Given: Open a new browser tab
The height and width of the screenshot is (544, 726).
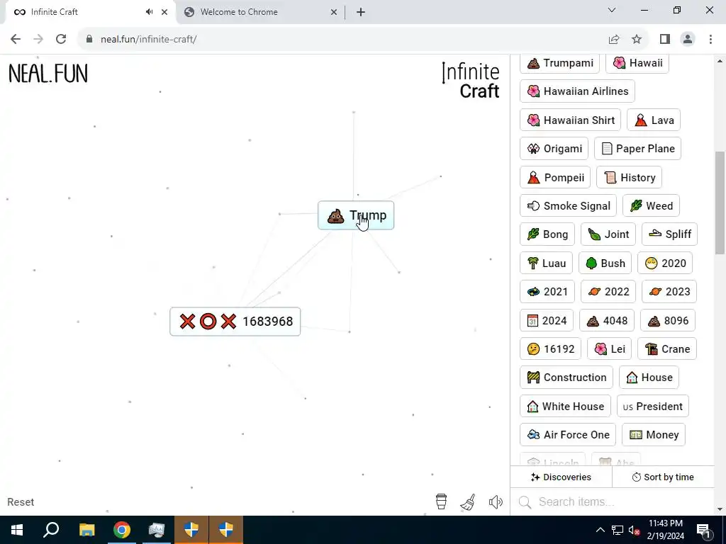Looking at the screenshot, I should click(361, 13).
